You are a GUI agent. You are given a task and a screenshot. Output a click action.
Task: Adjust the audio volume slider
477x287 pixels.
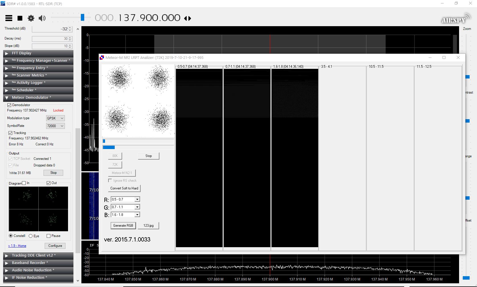pyautogui.click(x=83, y=17)
